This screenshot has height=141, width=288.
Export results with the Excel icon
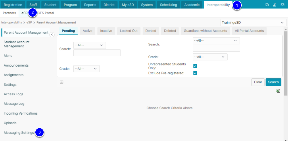pos(278,91)
